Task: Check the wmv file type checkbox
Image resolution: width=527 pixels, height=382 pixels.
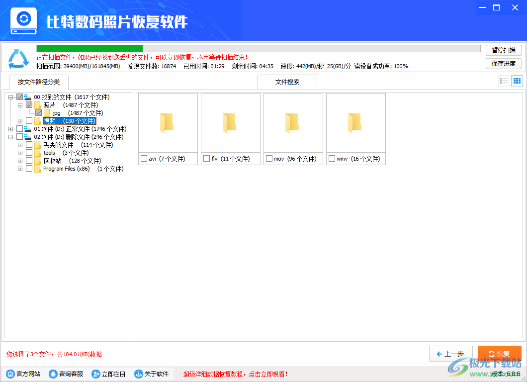Action: (x=331, y=159)
